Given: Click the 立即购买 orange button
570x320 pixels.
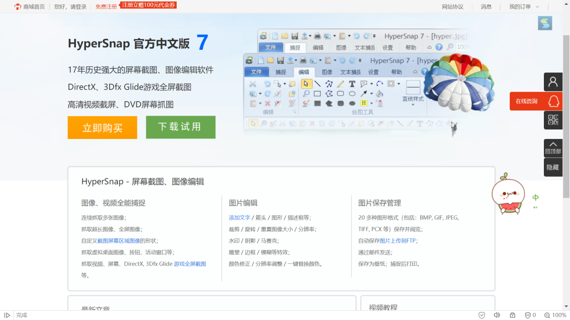Looking at the screenshot, I should (x=102, y=128).
